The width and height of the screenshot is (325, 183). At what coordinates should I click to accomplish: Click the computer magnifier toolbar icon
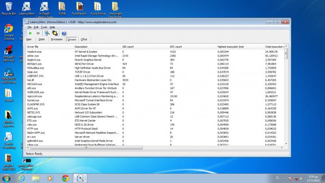click(x=47, y=33)
